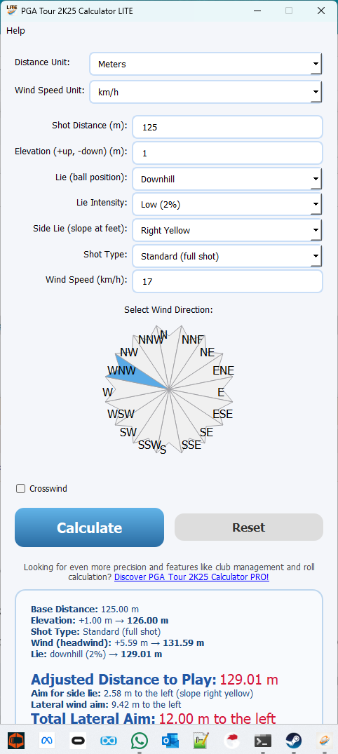
Task: Launch Steam from the taskbar
Action: (x=294, y=740)
